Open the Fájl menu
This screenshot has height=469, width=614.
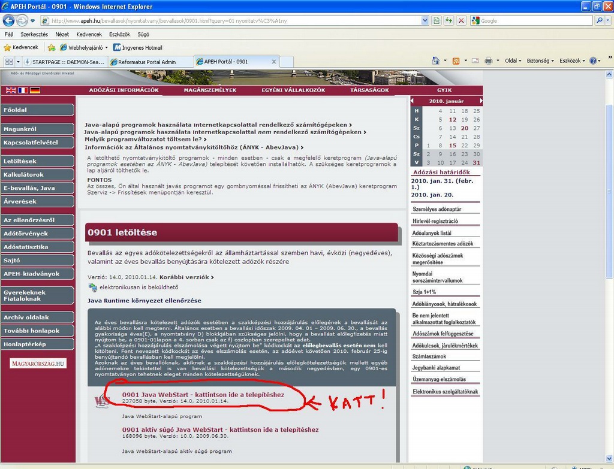[x=8, y=34]
